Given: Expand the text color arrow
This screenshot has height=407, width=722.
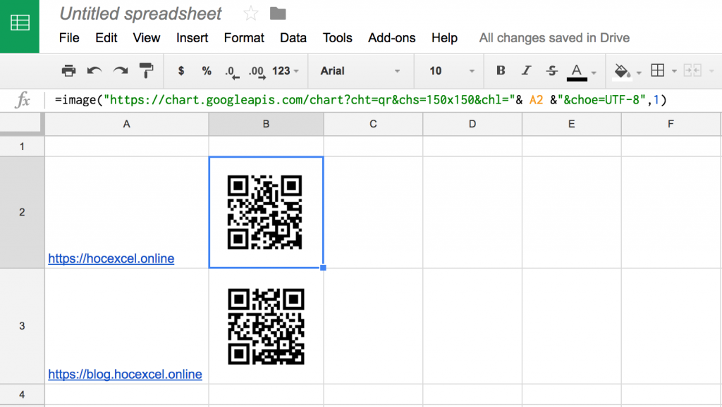Looking at the screenshot, I should tap(594, 73).
